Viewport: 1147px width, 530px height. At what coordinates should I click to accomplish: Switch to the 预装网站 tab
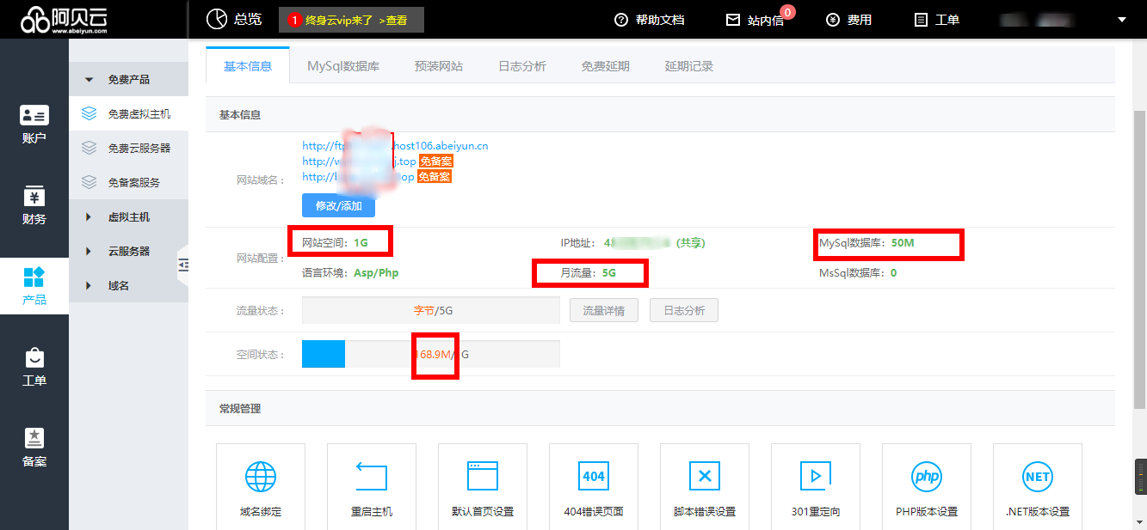tap(438, 65)
